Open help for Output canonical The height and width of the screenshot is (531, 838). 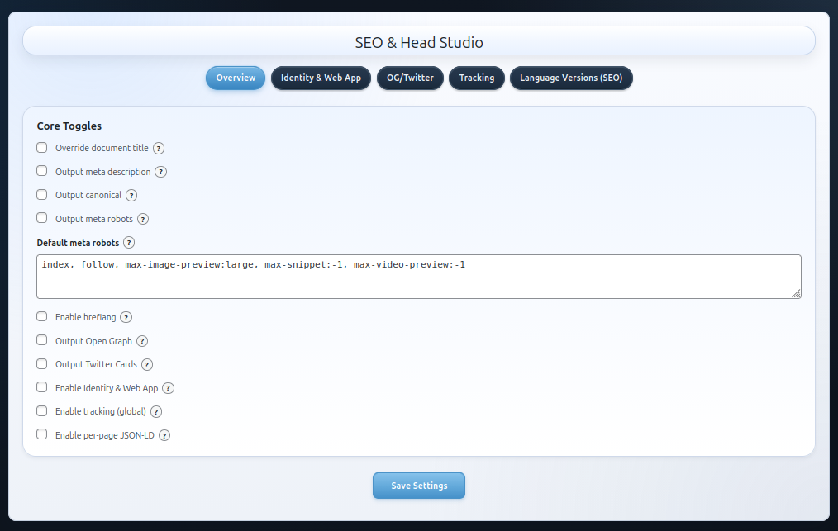[x=131, y=195]
